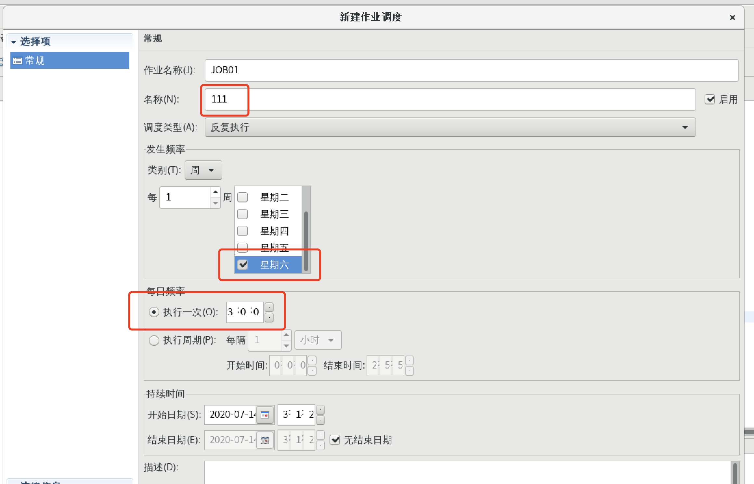
Task: Click the end date calendar picker icon
Action: 265,440
